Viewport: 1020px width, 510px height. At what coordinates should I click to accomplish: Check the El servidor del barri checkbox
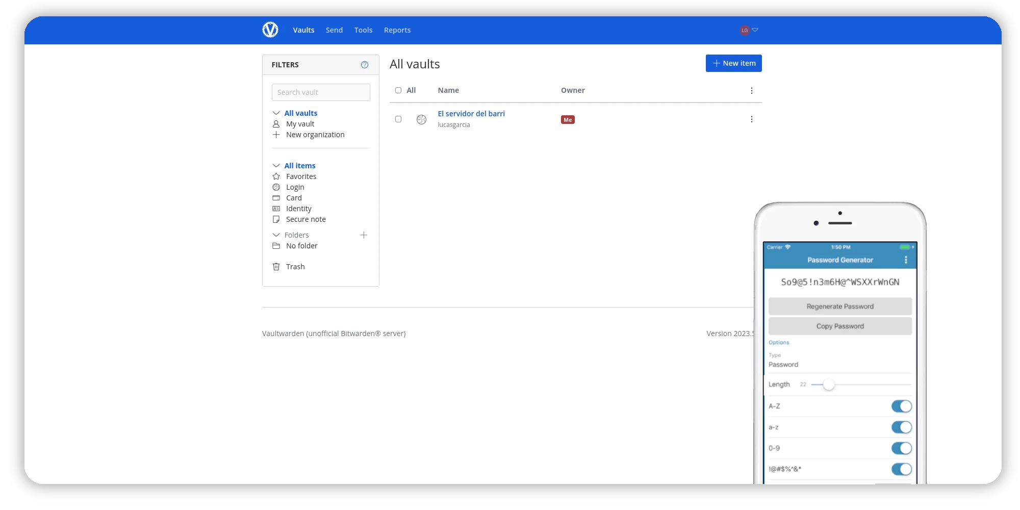pyautogui.click(x=398, y=119)
